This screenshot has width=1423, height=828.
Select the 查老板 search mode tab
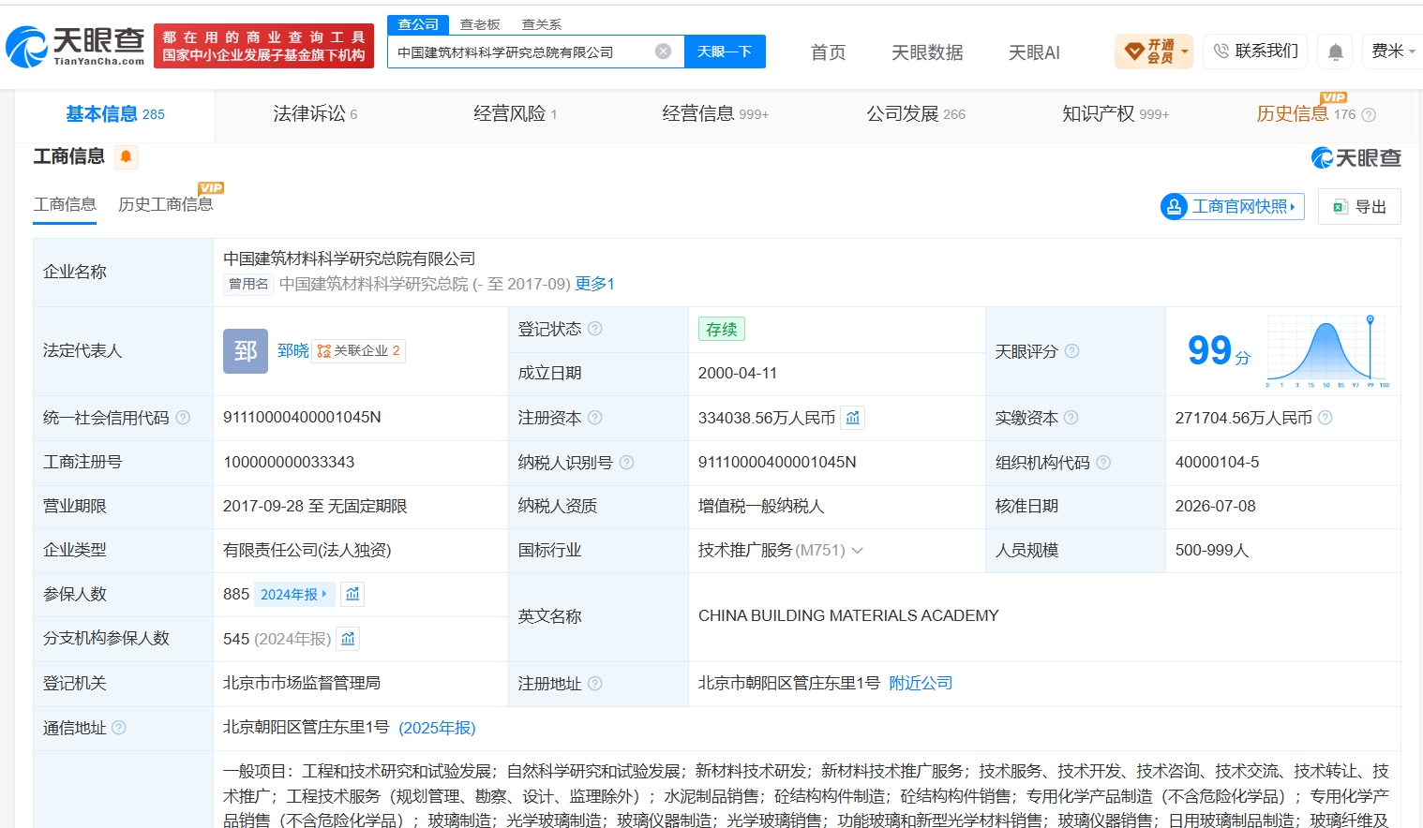pyautogui.click(x=480, y=24)
